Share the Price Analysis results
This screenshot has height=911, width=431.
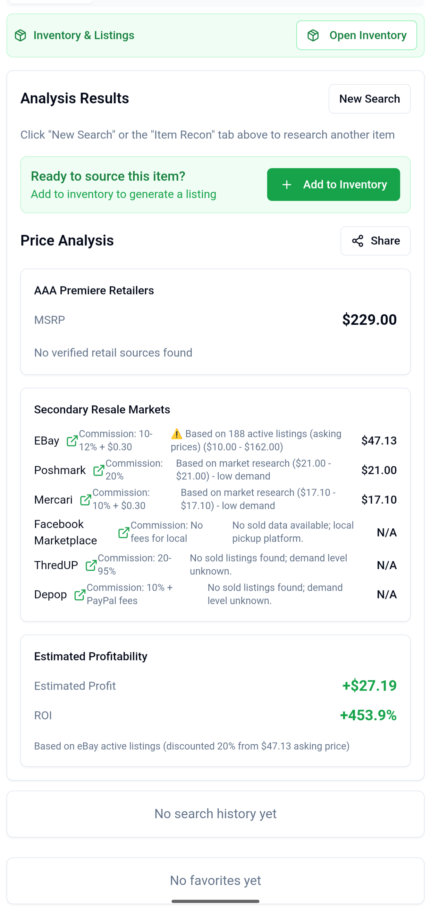pos(376,241)
